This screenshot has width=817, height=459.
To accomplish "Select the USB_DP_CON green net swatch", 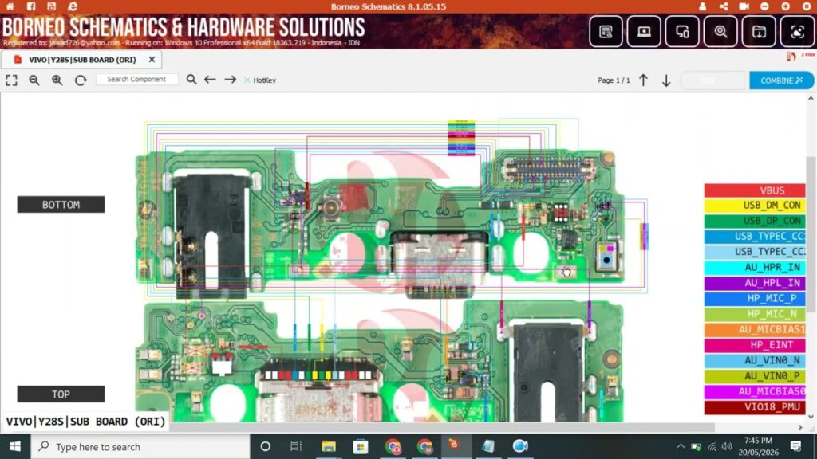I will 755,221.
